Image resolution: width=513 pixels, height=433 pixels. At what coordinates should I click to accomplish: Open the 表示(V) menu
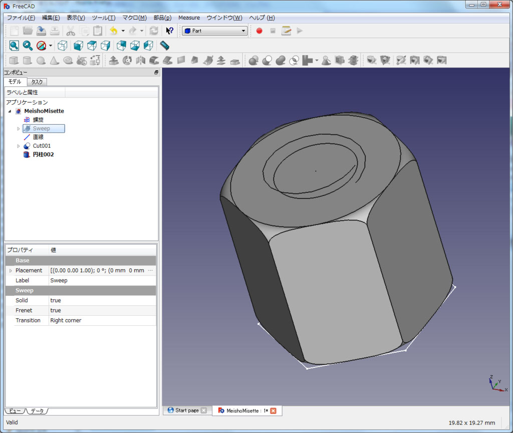(x=76, y=18)
